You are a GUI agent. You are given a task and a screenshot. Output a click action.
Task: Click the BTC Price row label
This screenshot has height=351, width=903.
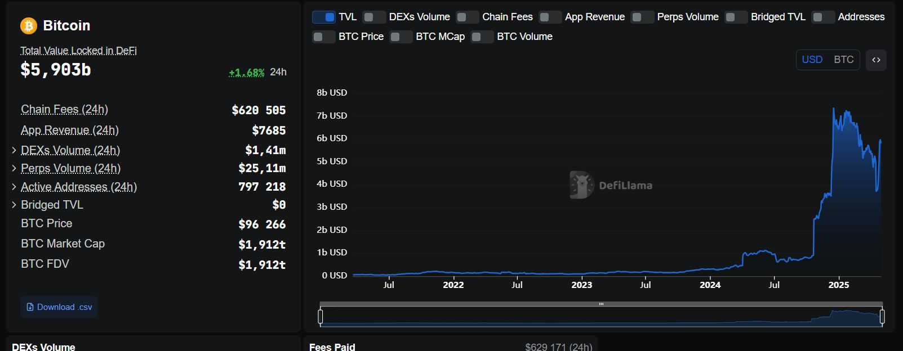[x=47, y=223]
